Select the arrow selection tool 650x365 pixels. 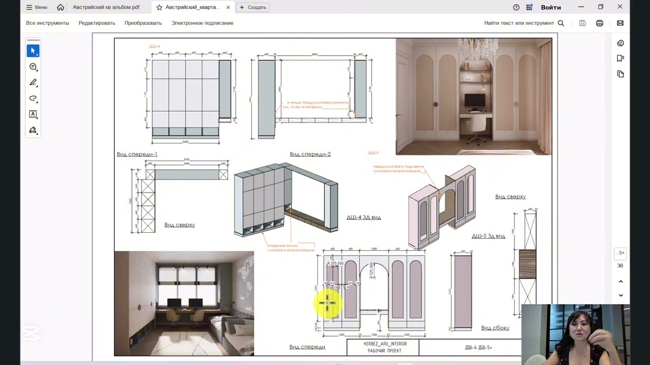pyautogui.click(x=33, y=51)
